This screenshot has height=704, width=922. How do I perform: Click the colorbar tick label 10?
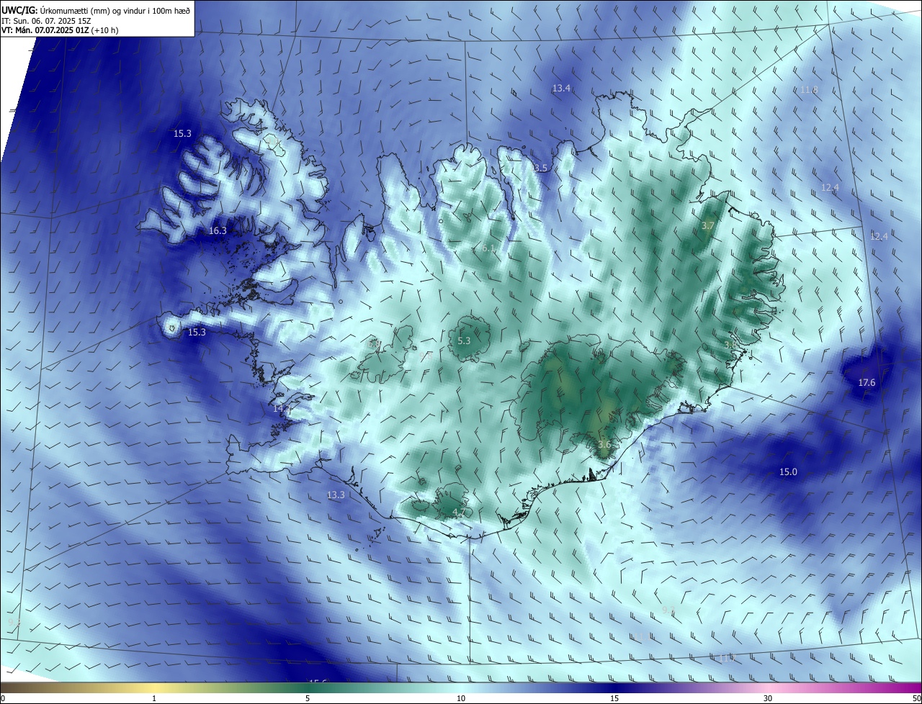click(461, 698)
